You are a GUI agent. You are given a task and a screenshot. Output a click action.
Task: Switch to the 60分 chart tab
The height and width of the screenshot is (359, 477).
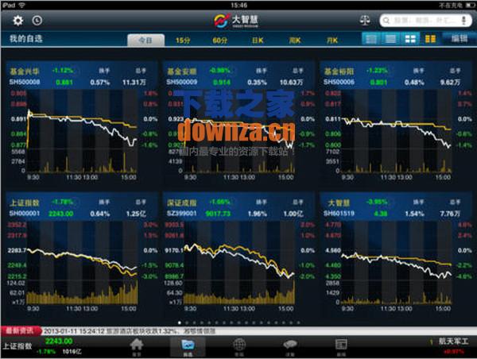pos(220,41)
